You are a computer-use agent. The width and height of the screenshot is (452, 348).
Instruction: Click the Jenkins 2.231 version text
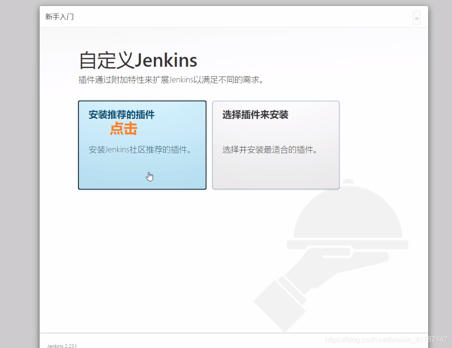[x=62, y=346]
